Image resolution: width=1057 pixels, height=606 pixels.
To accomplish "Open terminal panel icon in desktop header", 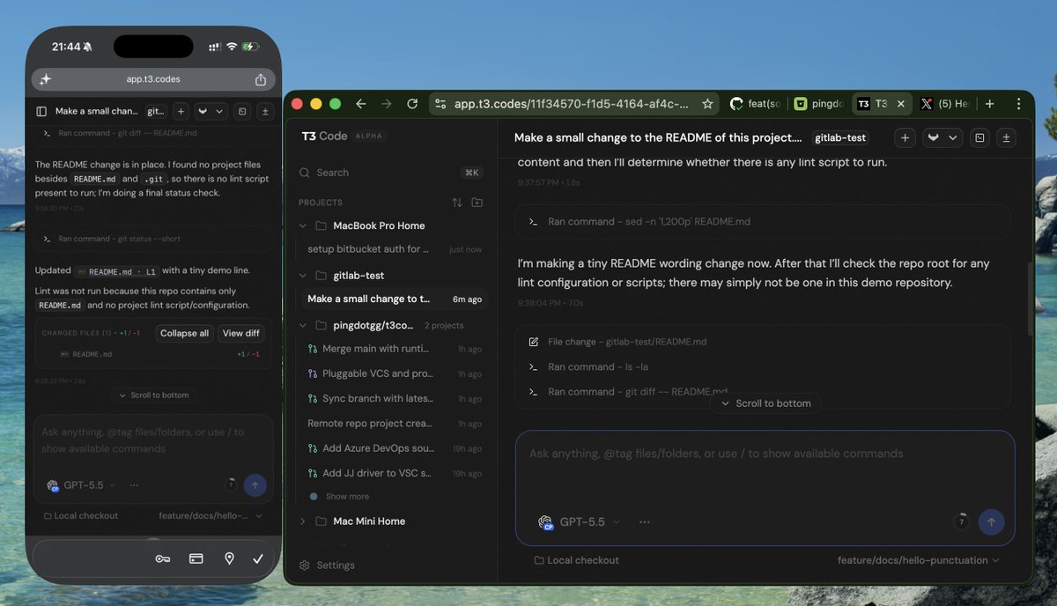I will tap(979, 137).
